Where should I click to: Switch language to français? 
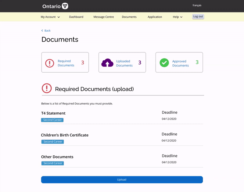pyautogui.click(x=197, y=5)
